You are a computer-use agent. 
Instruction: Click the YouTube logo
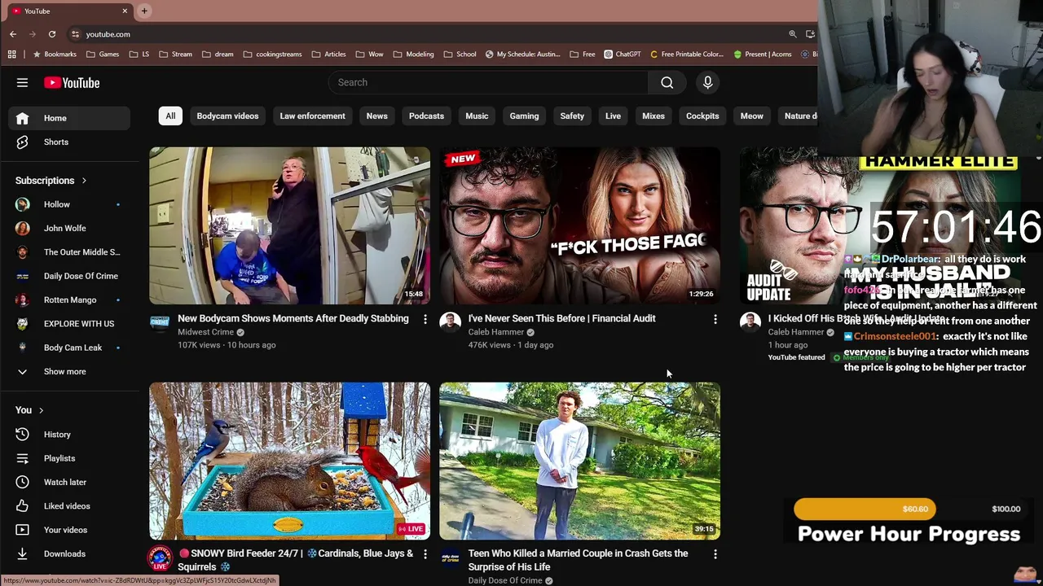[72, 82]
